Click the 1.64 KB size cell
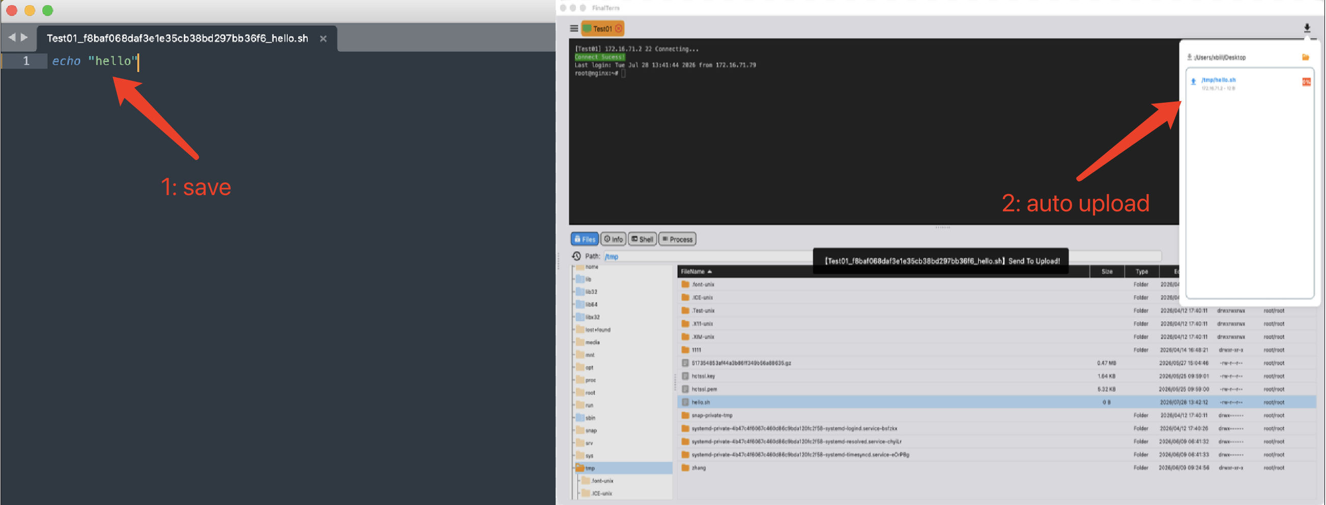 point(1106,376)
